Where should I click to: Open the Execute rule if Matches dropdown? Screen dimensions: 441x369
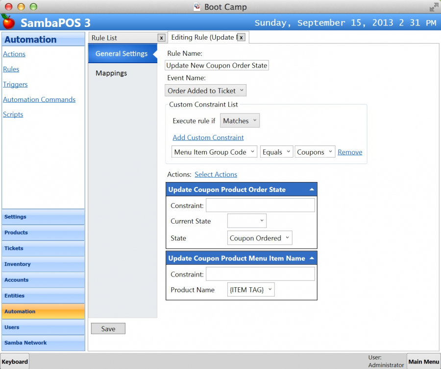click(x=240, y=121)
